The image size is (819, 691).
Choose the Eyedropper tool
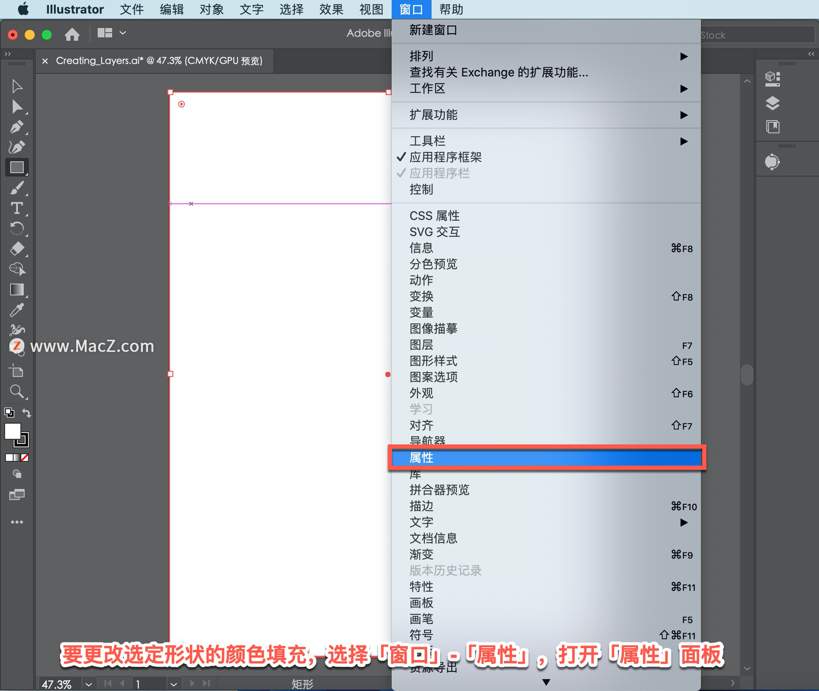click(17, 310)
